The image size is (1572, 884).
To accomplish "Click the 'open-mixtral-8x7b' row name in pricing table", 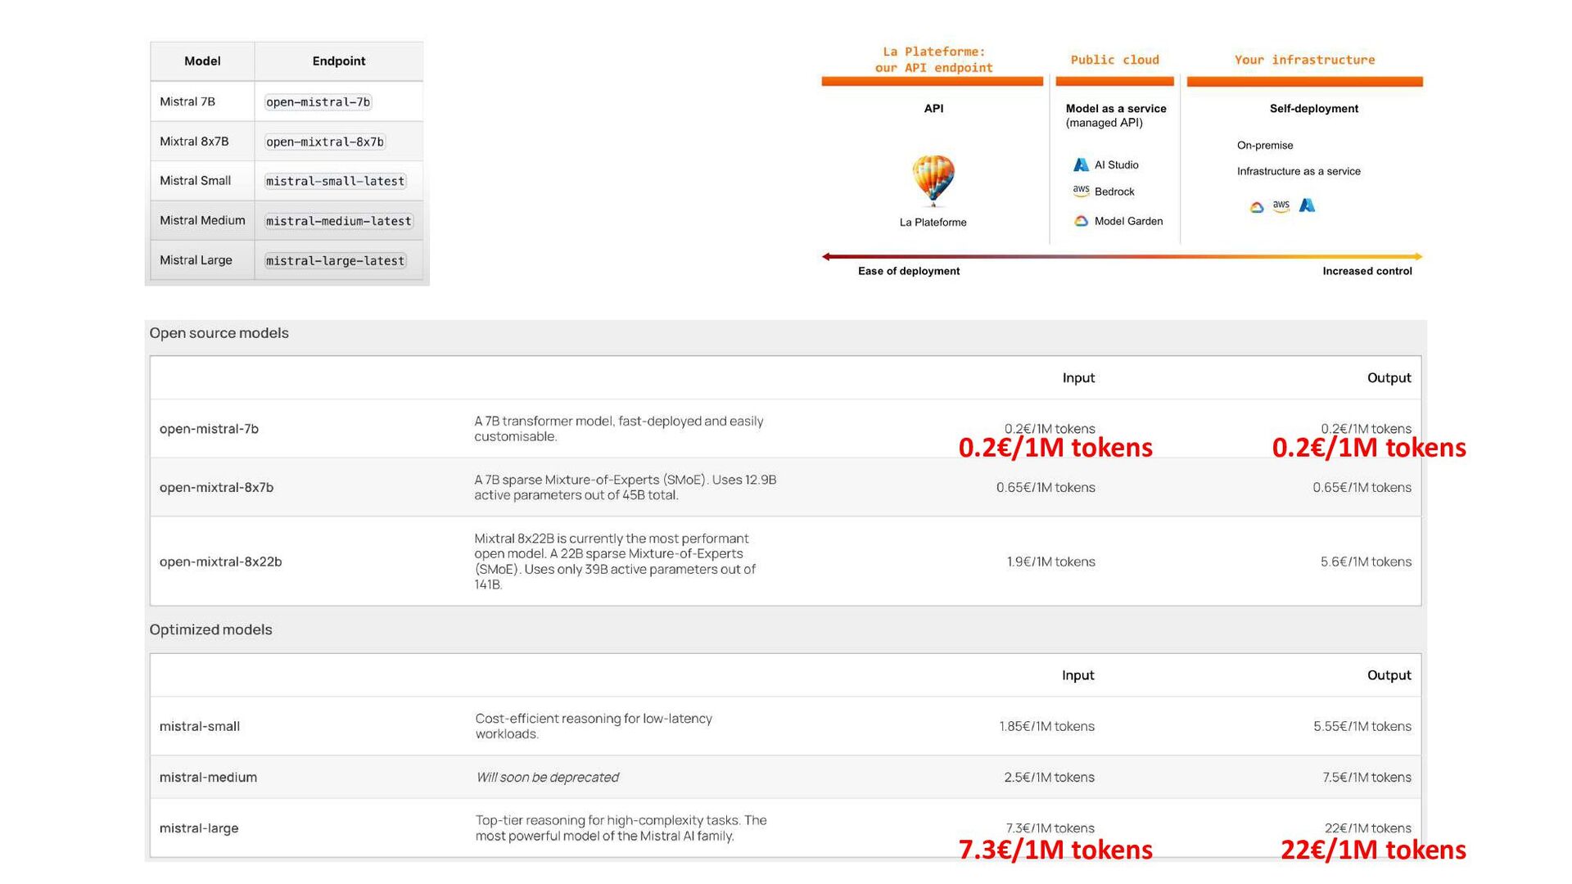I will pyautogui.click(x=216, y=488).
